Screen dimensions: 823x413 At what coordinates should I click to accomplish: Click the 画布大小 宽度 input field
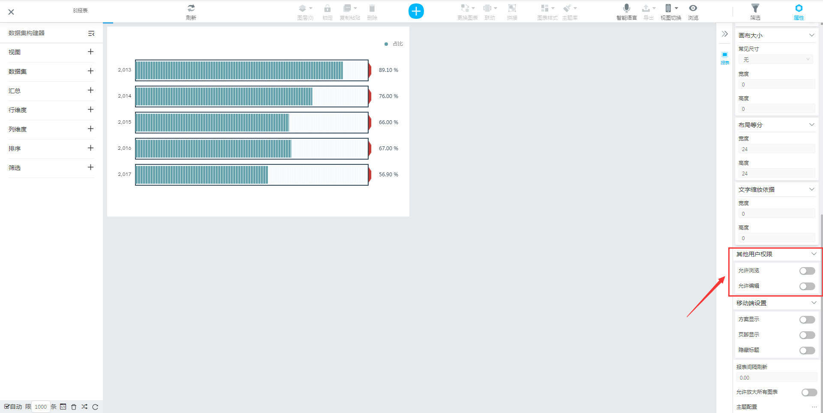point(776,84)
